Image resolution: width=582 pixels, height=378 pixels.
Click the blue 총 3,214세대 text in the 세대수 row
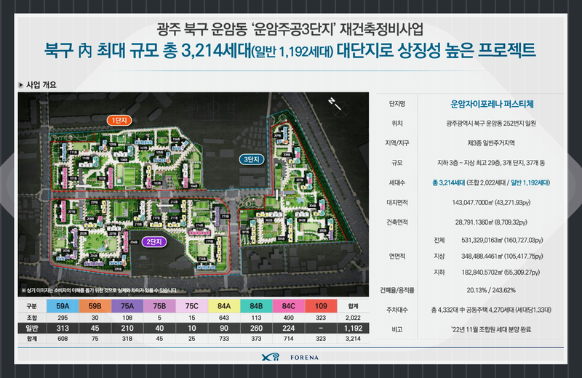point(449,182)
